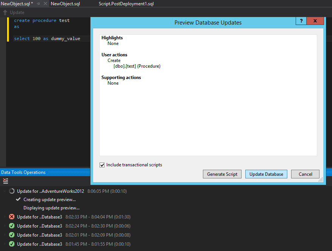Screen dimensions: 332x251
Task: Click the spinner icon for AdventureWorks2012 update
Action: click(12, 191)
